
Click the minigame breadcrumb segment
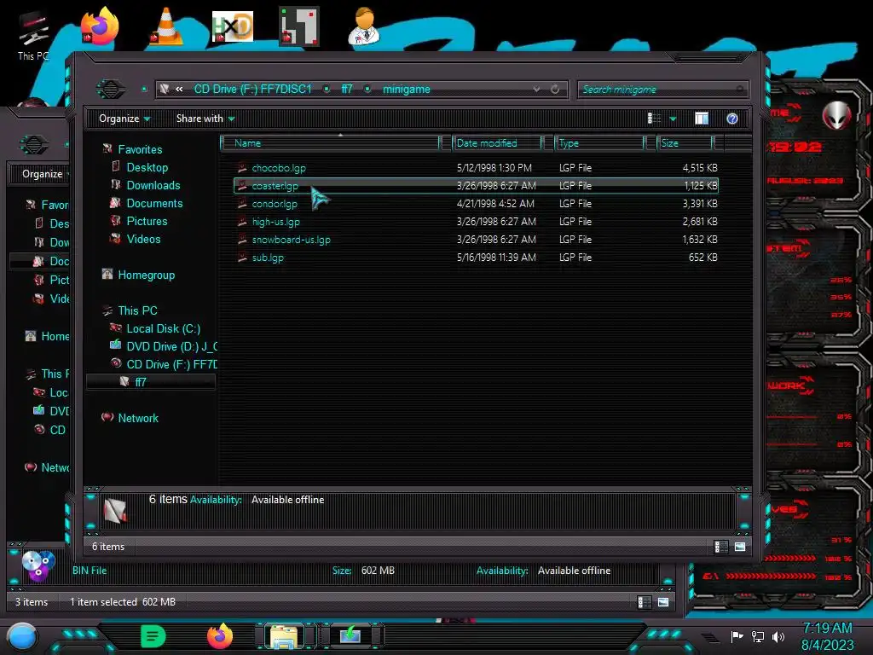click(x=407, y=89)
